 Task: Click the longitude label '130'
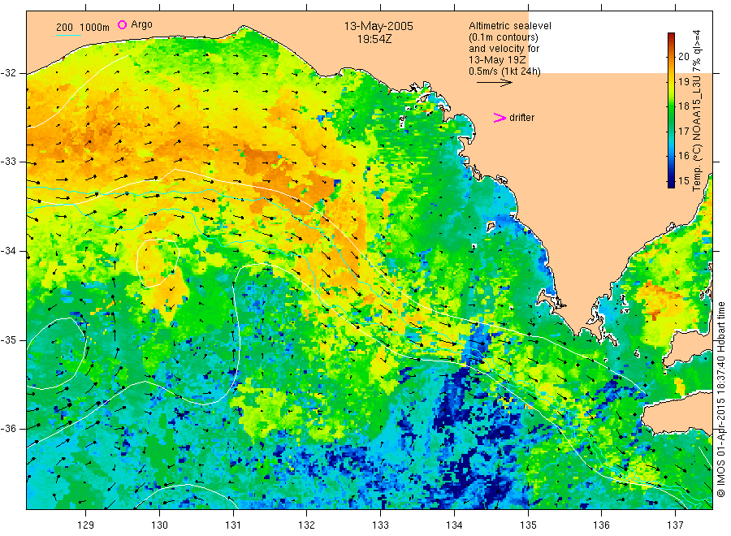point(159,525)
